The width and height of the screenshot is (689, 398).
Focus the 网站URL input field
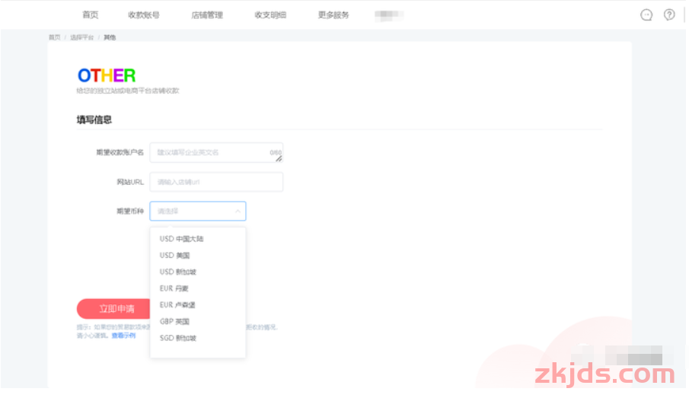click(x=216, y=182)
